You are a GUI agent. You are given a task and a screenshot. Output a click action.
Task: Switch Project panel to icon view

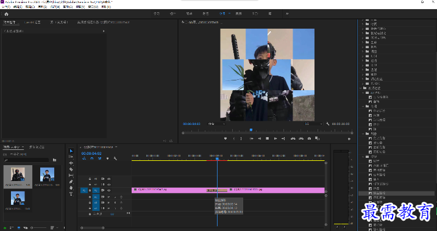pos(19,228)
